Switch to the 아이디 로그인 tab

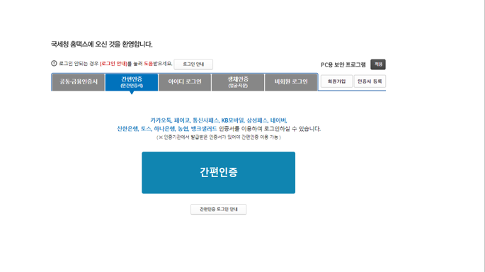point(185,82)
